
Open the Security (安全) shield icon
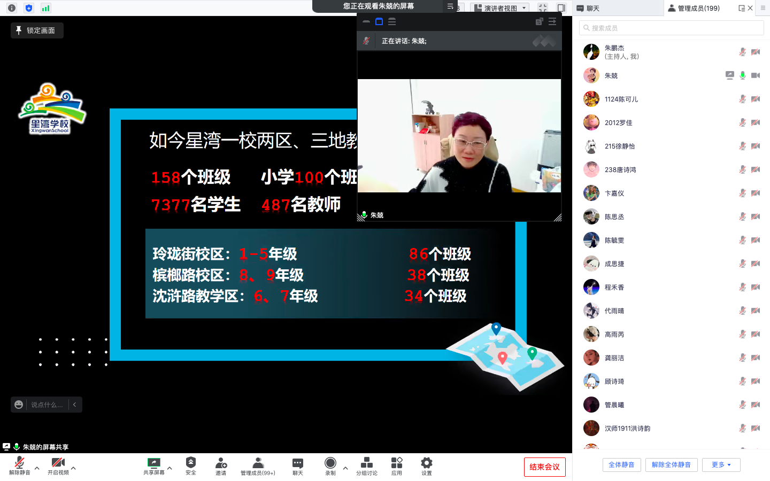[191, 463]
